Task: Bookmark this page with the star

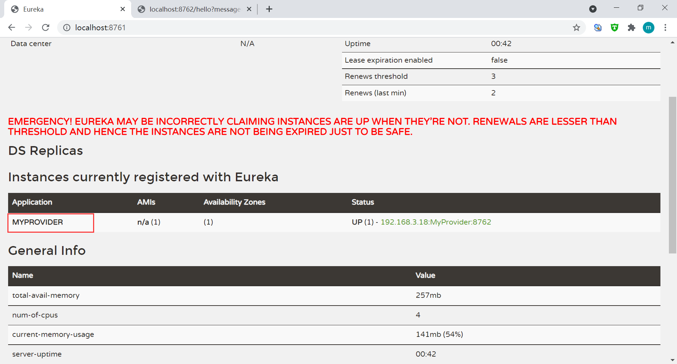Action: tap(577, 27)
